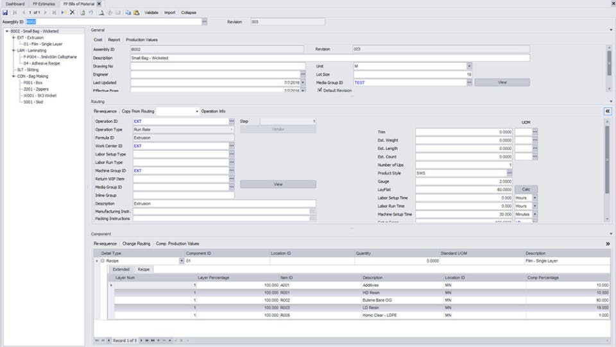Click the Delete record X icon
616x347 pixels.
pos(73,13)
